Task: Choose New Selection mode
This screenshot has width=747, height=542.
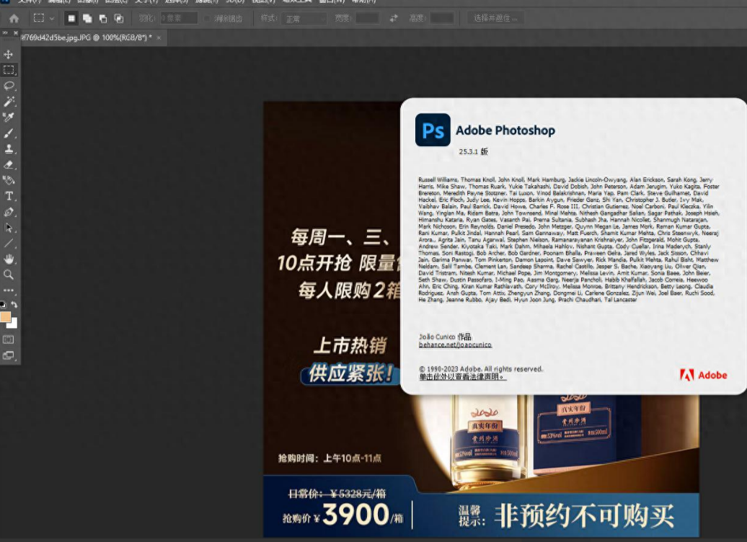Action: [x=71, y=19]
